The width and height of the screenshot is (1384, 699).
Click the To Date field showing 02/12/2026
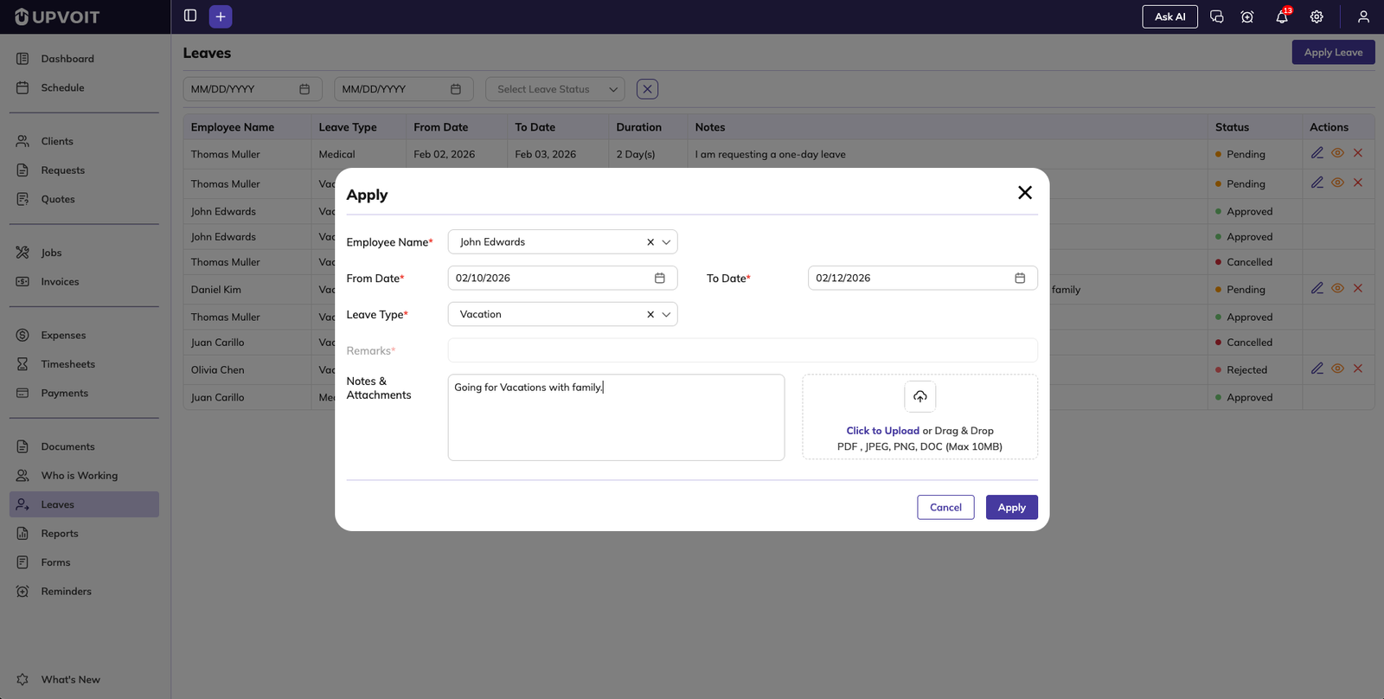[x=922, y=279]
